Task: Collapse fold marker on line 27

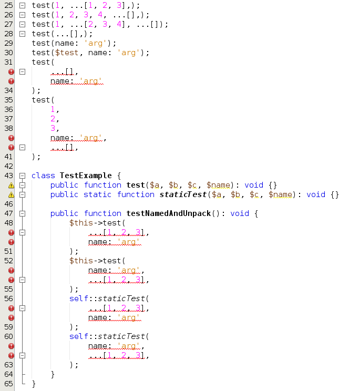Action: [23, 24]
